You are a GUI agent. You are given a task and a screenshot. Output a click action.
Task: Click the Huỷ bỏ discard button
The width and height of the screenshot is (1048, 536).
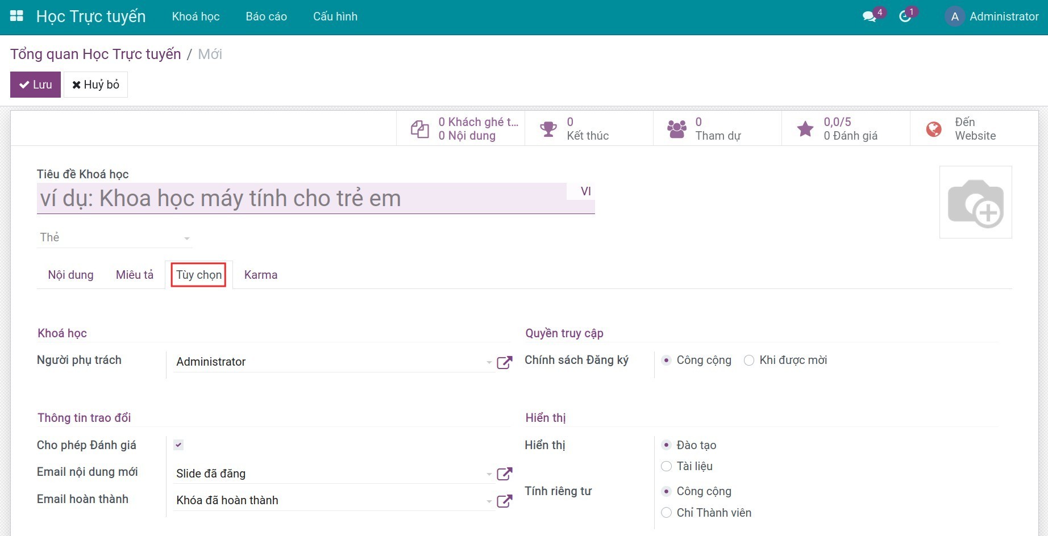click(x=95, y=85)
